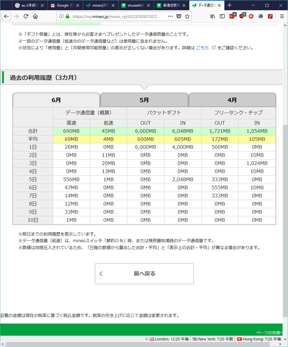Close the shuwa98 tab
Screen dimensions: 288x347
(148, 5)
